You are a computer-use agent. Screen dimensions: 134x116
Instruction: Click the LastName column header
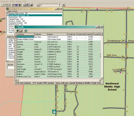pos(25,34)
